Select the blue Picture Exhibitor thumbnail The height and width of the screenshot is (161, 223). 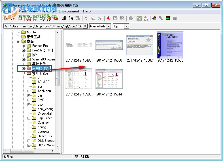(170, 45)
